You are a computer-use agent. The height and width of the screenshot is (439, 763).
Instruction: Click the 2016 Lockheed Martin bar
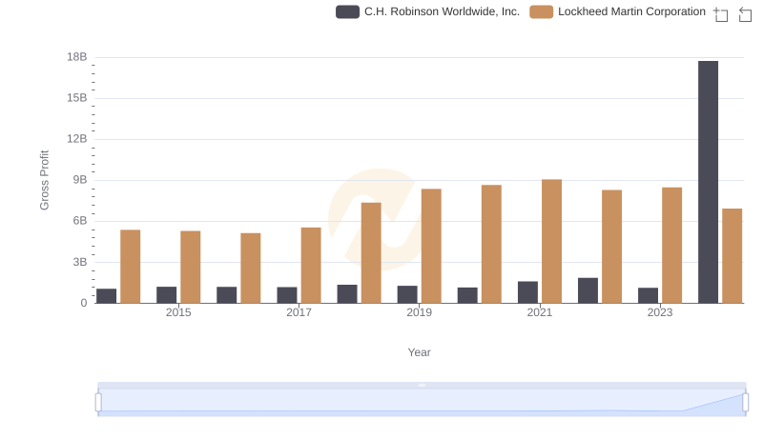(x=251, y=268)
